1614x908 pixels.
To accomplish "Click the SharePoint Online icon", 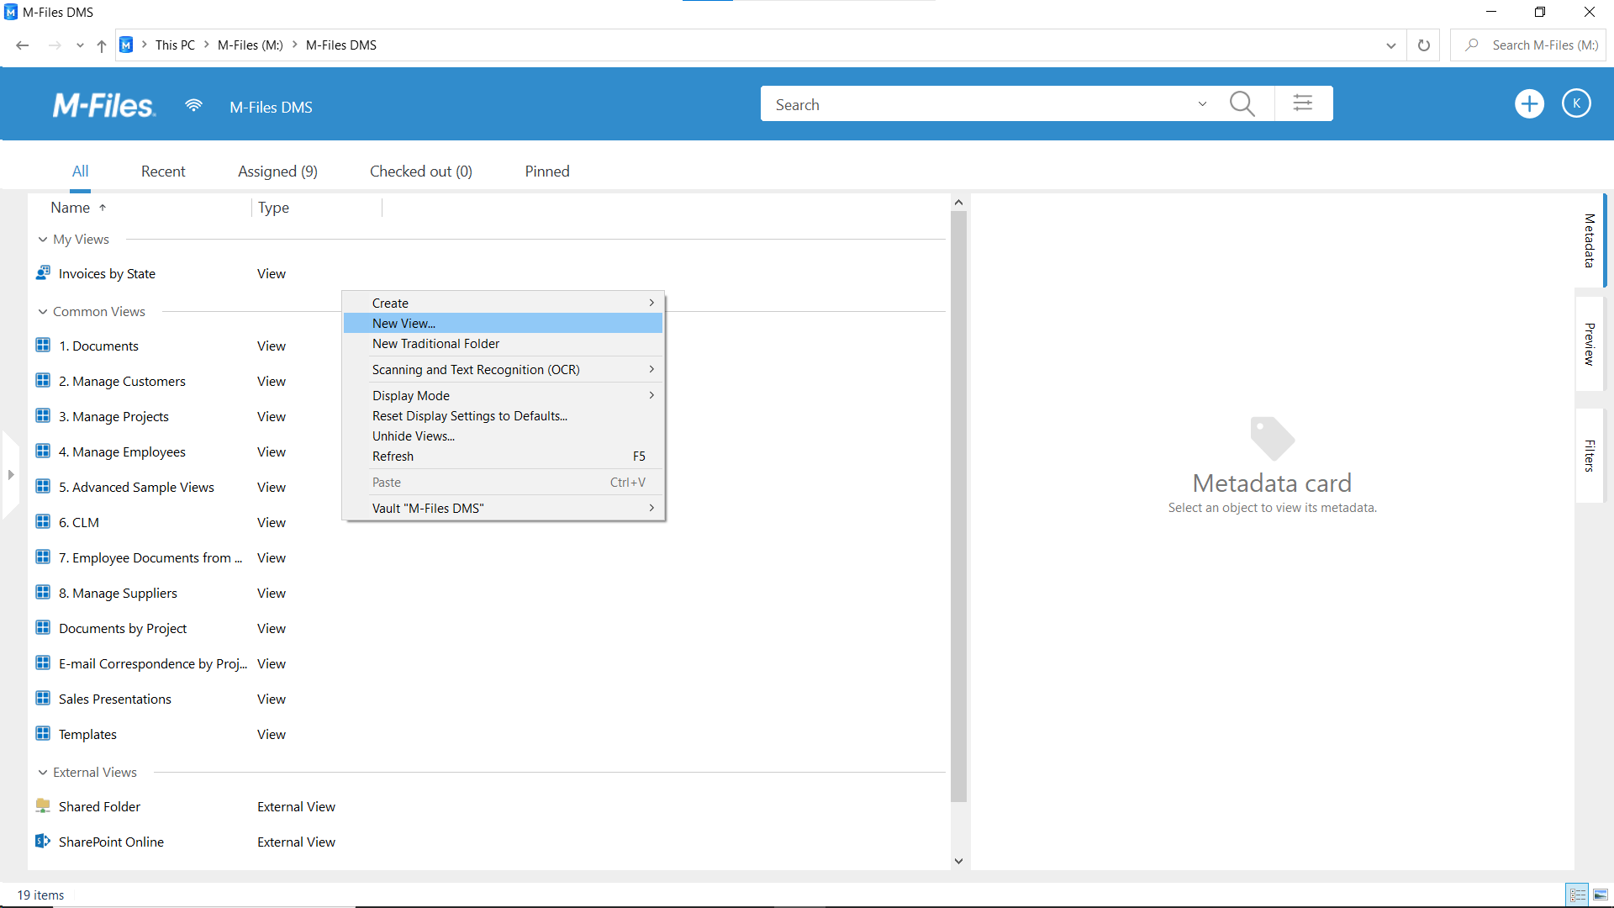I will point(43,842).
